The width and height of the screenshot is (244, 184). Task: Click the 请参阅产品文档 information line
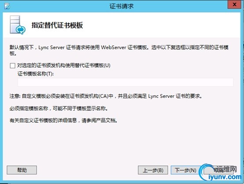(x=63, y=120)
